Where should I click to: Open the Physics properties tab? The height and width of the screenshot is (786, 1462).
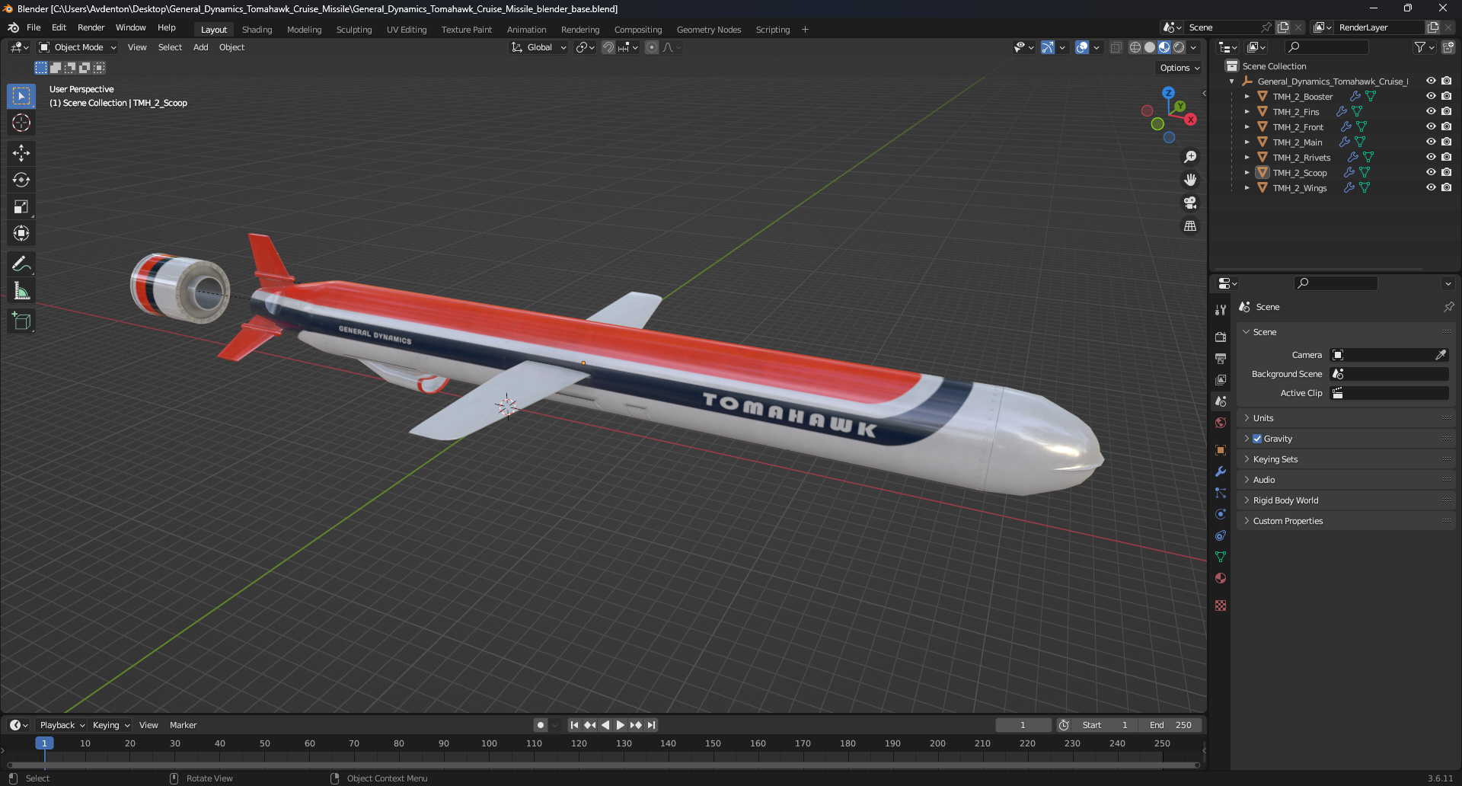1221,514
